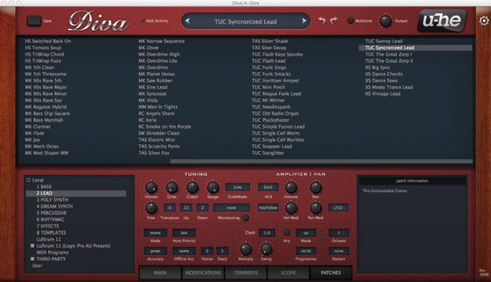Screen dimensions: 491x282
Task: Click the Glide knob
Action: (172, 188)
